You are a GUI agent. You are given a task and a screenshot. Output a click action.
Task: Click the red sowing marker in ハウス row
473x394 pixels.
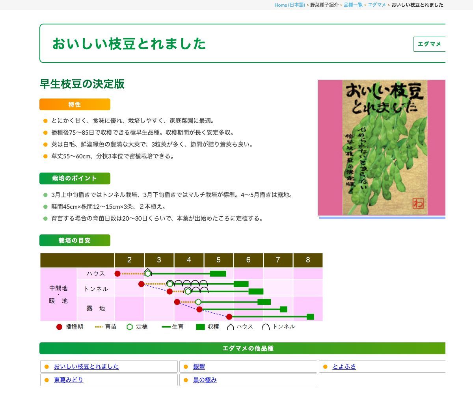tap(117, 273)
